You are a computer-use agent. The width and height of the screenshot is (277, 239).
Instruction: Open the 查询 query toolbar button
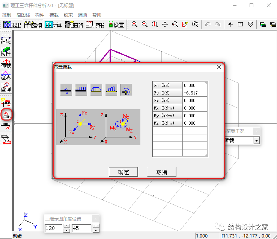click(74, 24)
